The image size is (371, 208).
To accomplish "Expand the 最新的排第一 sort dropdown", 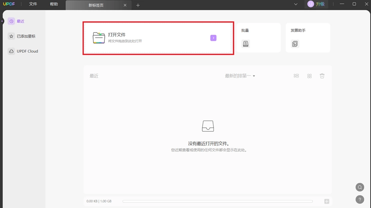I will [240, 76].
